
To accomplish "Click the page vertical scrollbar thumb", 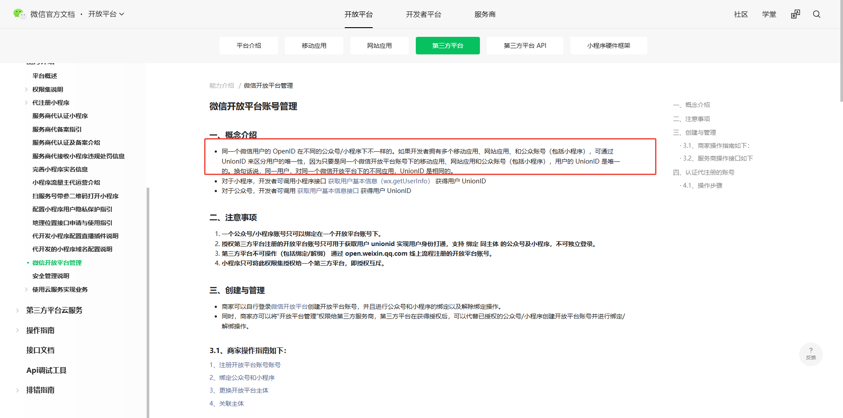I will pyautogui.click(x=841, y=51).
